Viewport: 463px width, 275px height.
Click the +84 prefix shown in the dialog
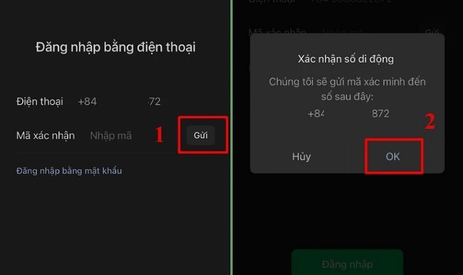(316, 114)
